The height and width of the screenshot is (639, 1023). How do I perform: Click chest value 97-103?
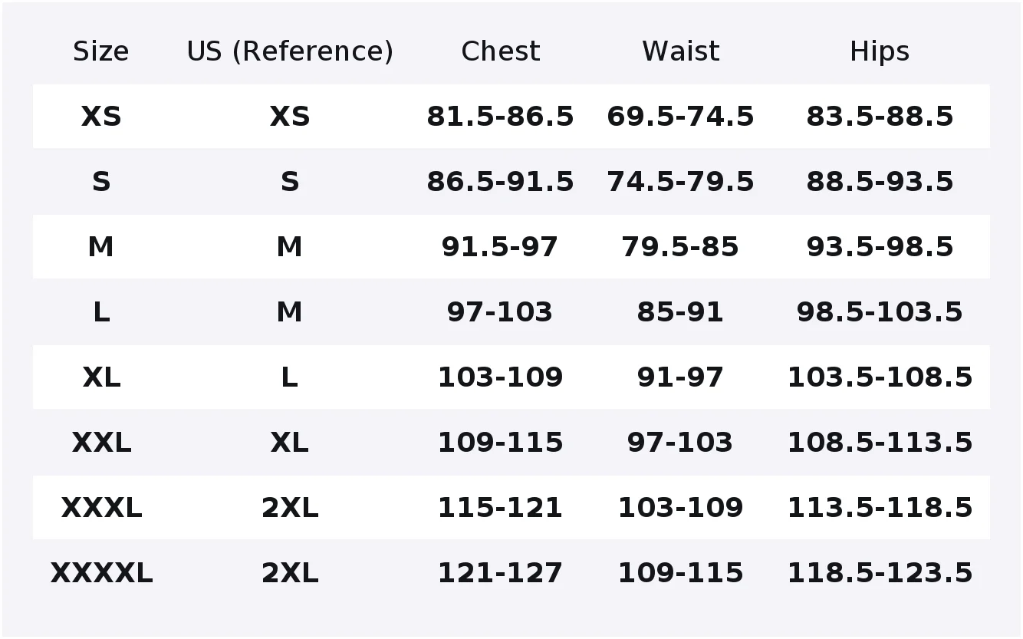(500, 312)
